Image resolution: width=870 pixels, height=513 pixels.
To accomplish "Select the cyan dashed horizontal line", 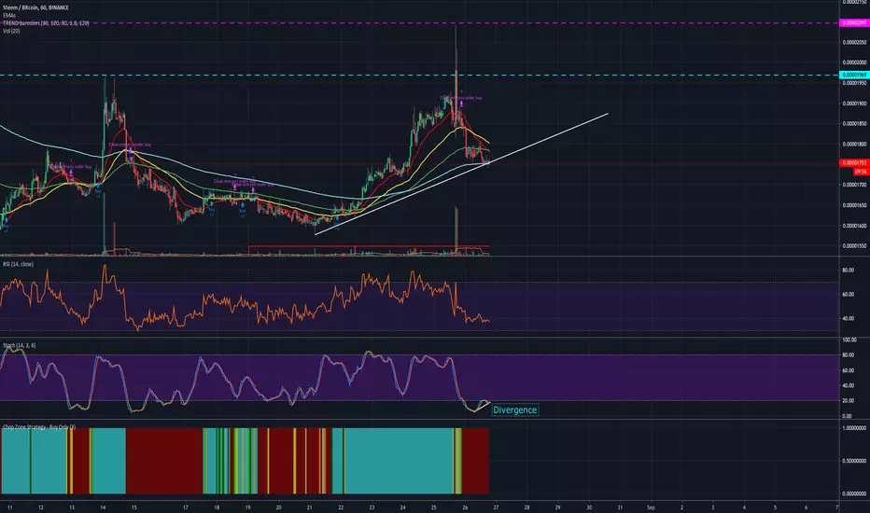I will coord(419,76).
